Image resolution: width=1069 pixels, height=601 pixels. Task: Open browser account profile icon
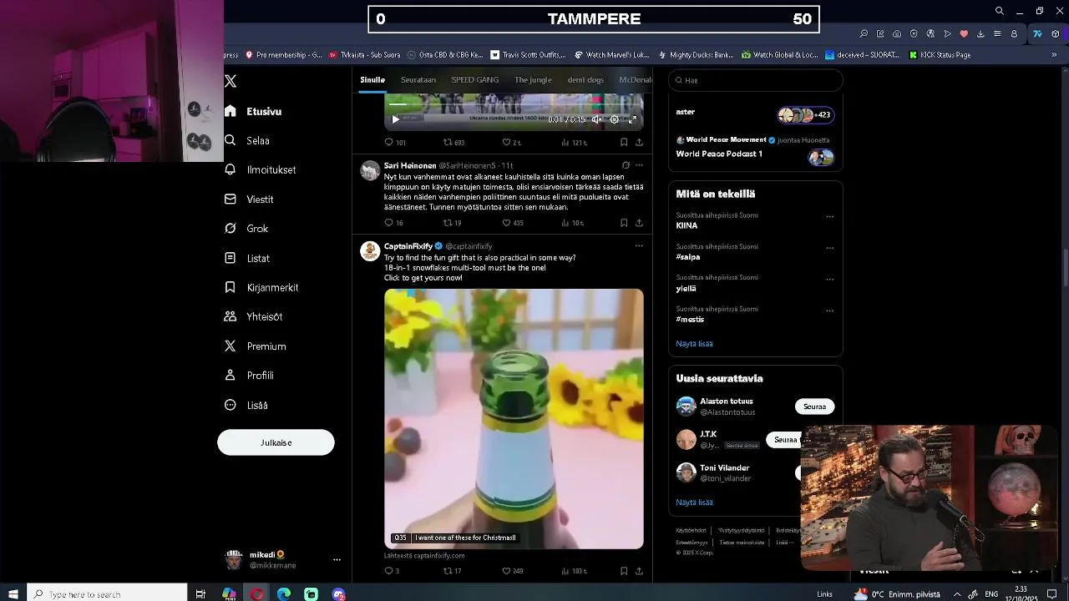(1014, 34)
